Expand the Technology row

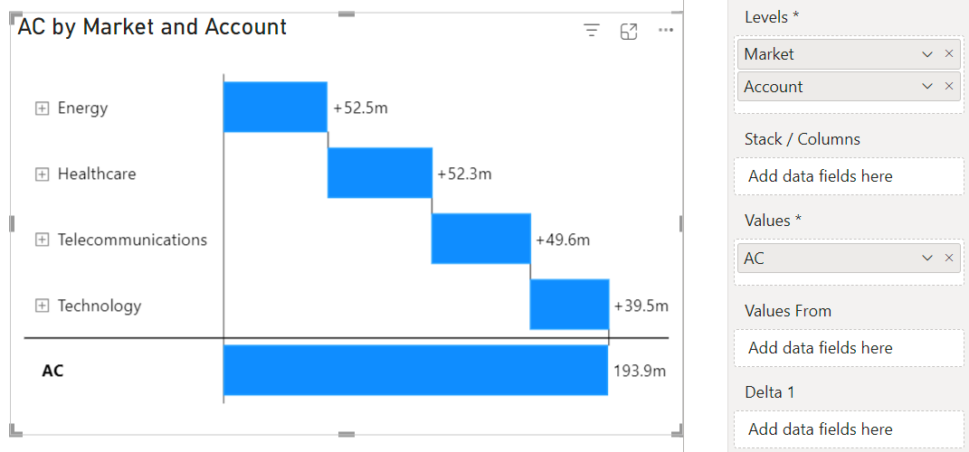(42, 306)
